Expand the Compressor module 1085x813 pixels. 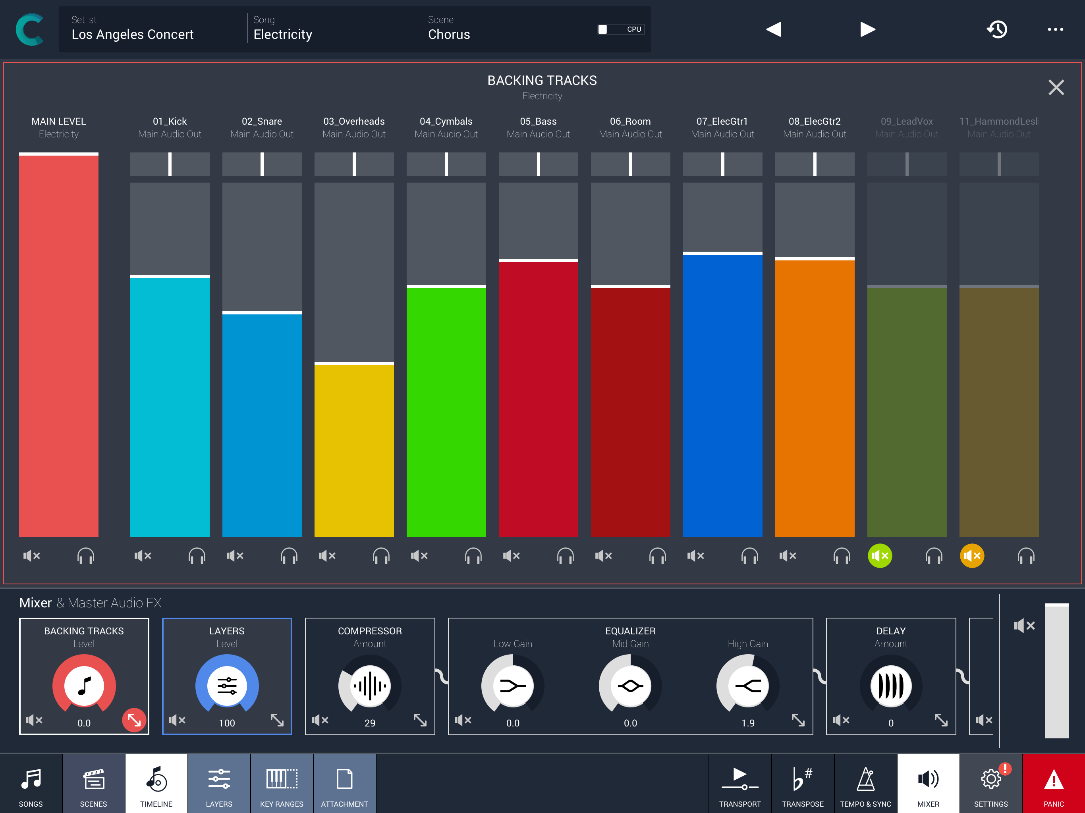click(420, 720)
